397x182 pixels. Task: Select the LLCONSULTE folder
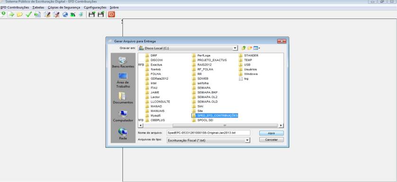click(x=158, y=101)
